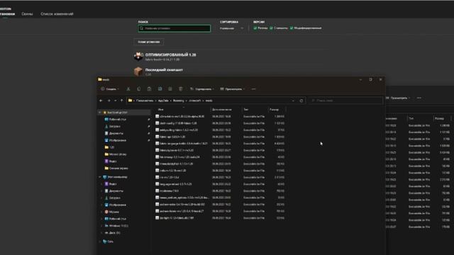
Task: Click the Cut scissors icon in Explorer toolbar
Action: coord(128,89)
